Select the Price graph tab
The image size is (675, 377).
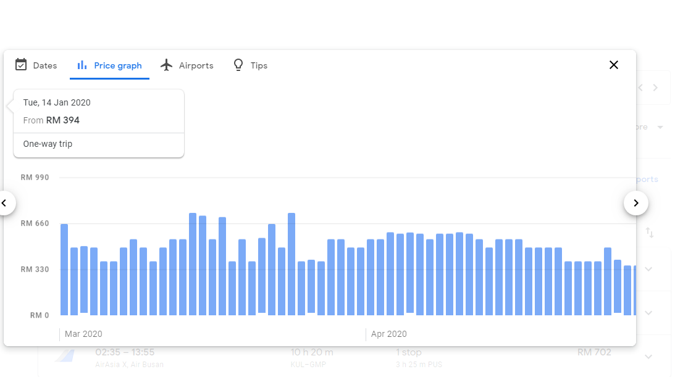109,65
